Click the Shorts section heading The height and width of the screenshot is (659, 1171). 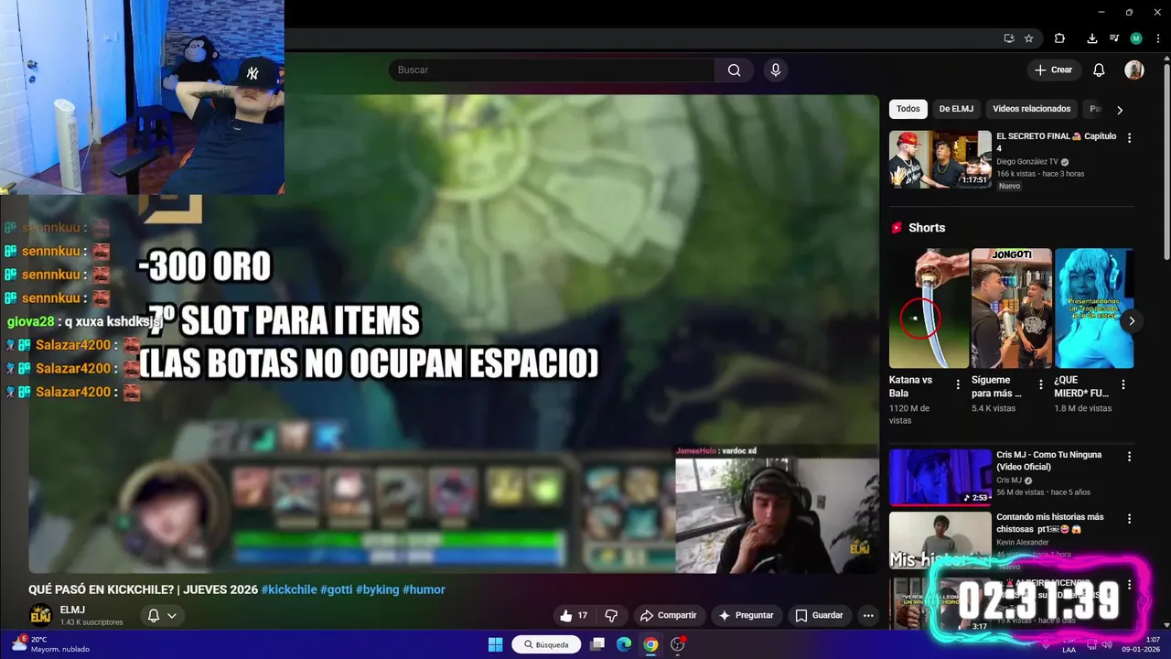pos(927,228)
